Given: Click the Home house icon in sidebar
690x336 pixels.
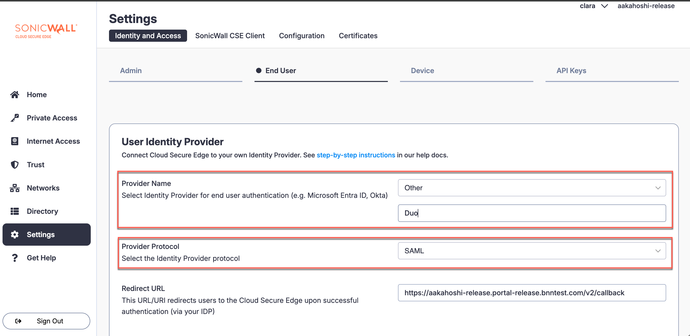Looking at the screenshot, I should (x=15, y=95).
